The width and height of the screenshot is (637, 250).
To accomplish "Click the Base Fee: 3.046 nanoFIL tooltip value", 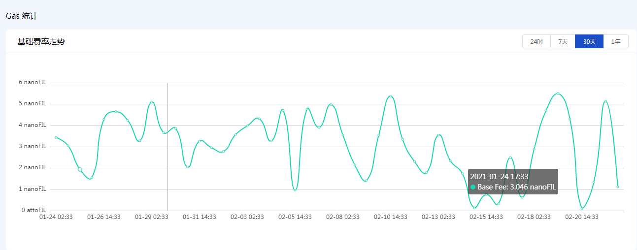I will (516, 187).
